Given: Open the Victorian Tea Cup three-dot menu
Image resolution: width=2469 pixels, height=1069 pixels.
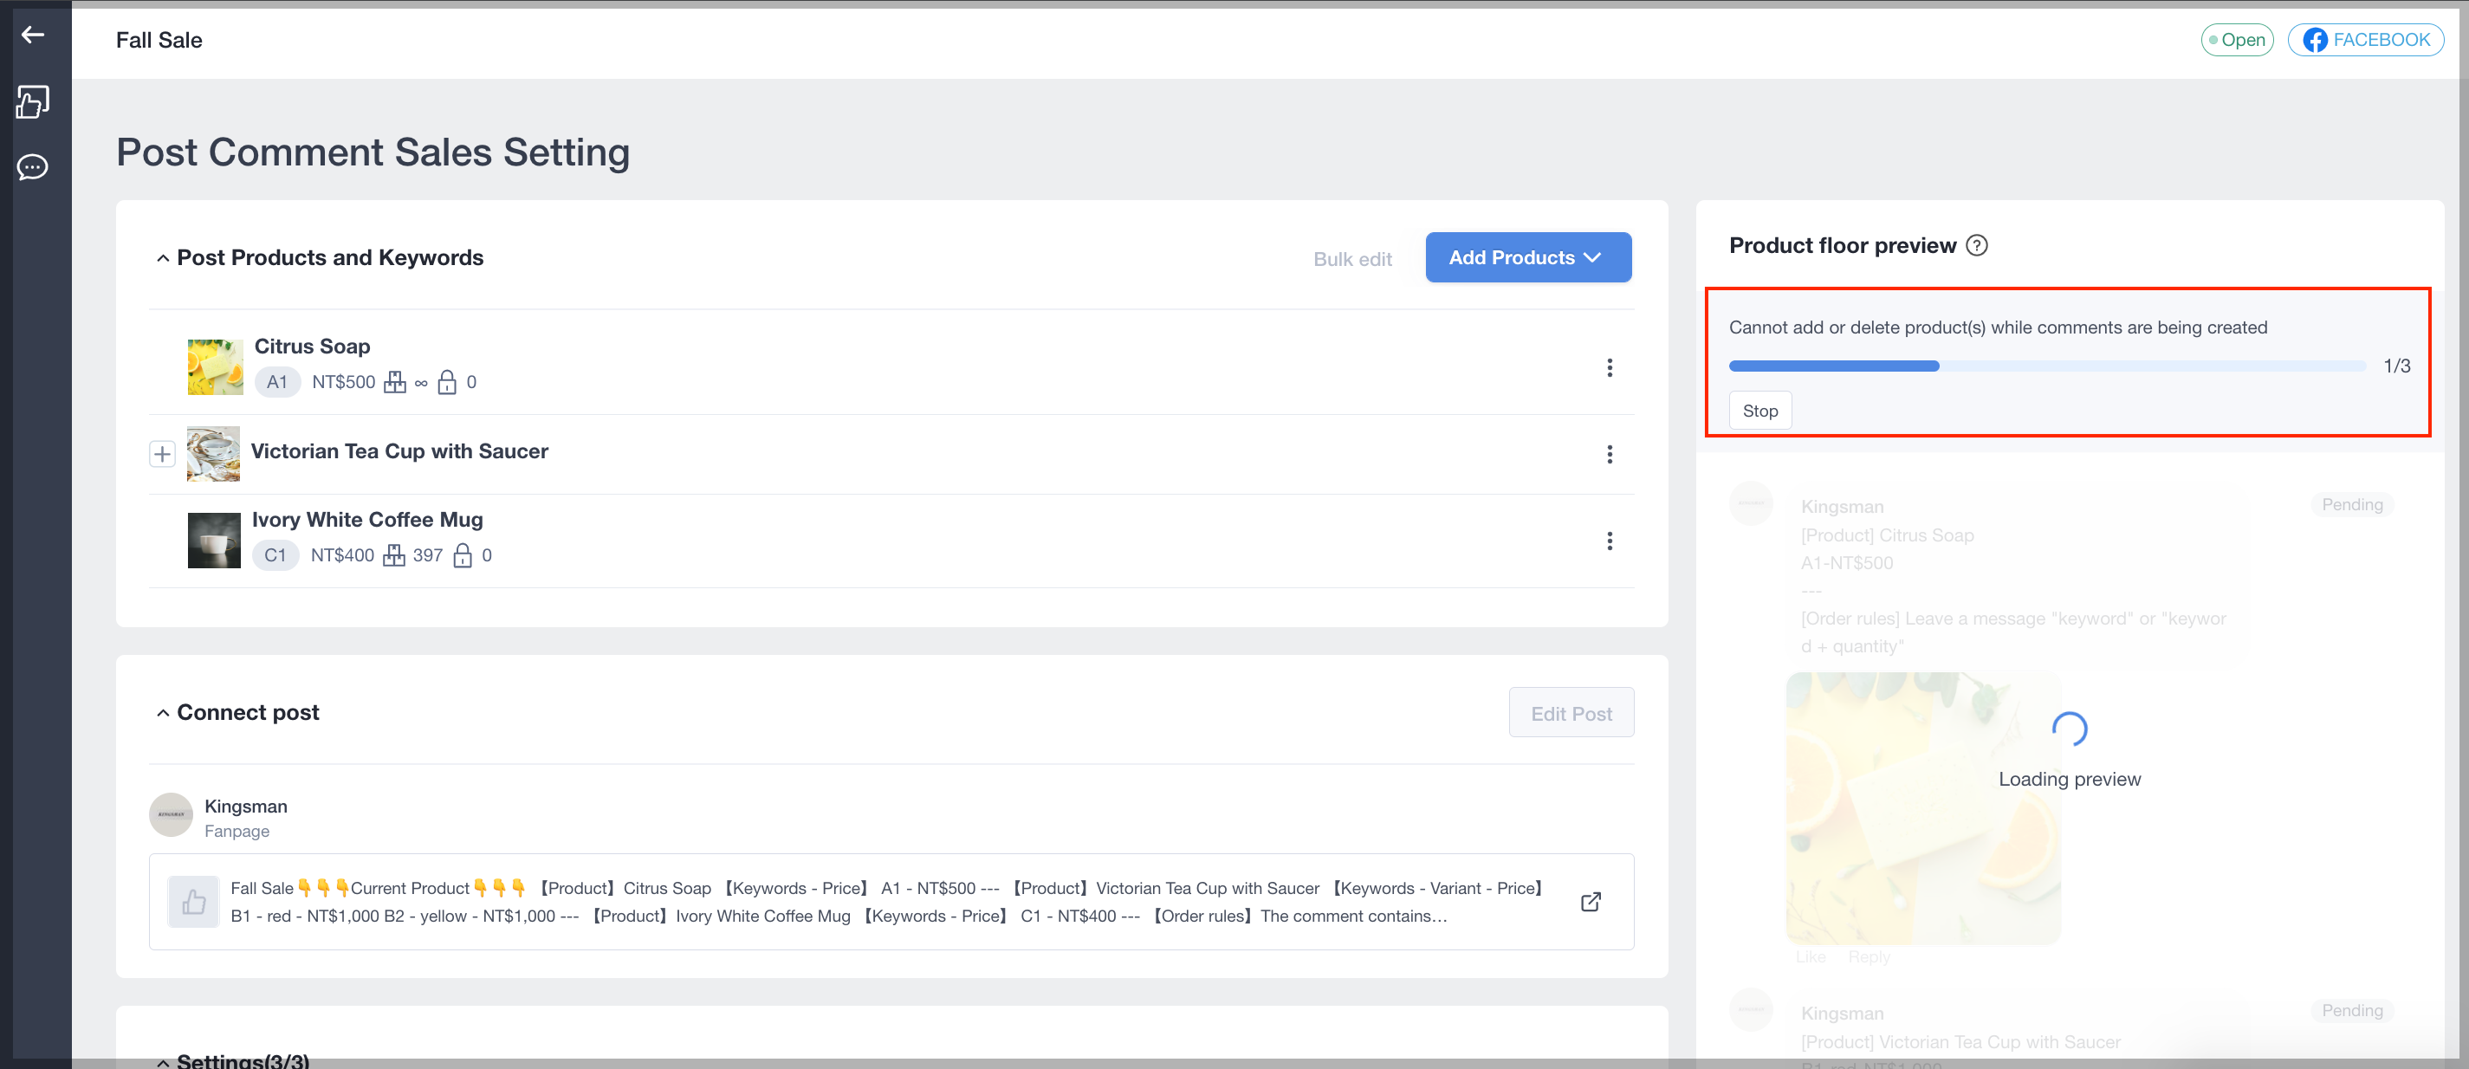Looking at the screenshot, I should [x=1610, y=455].
